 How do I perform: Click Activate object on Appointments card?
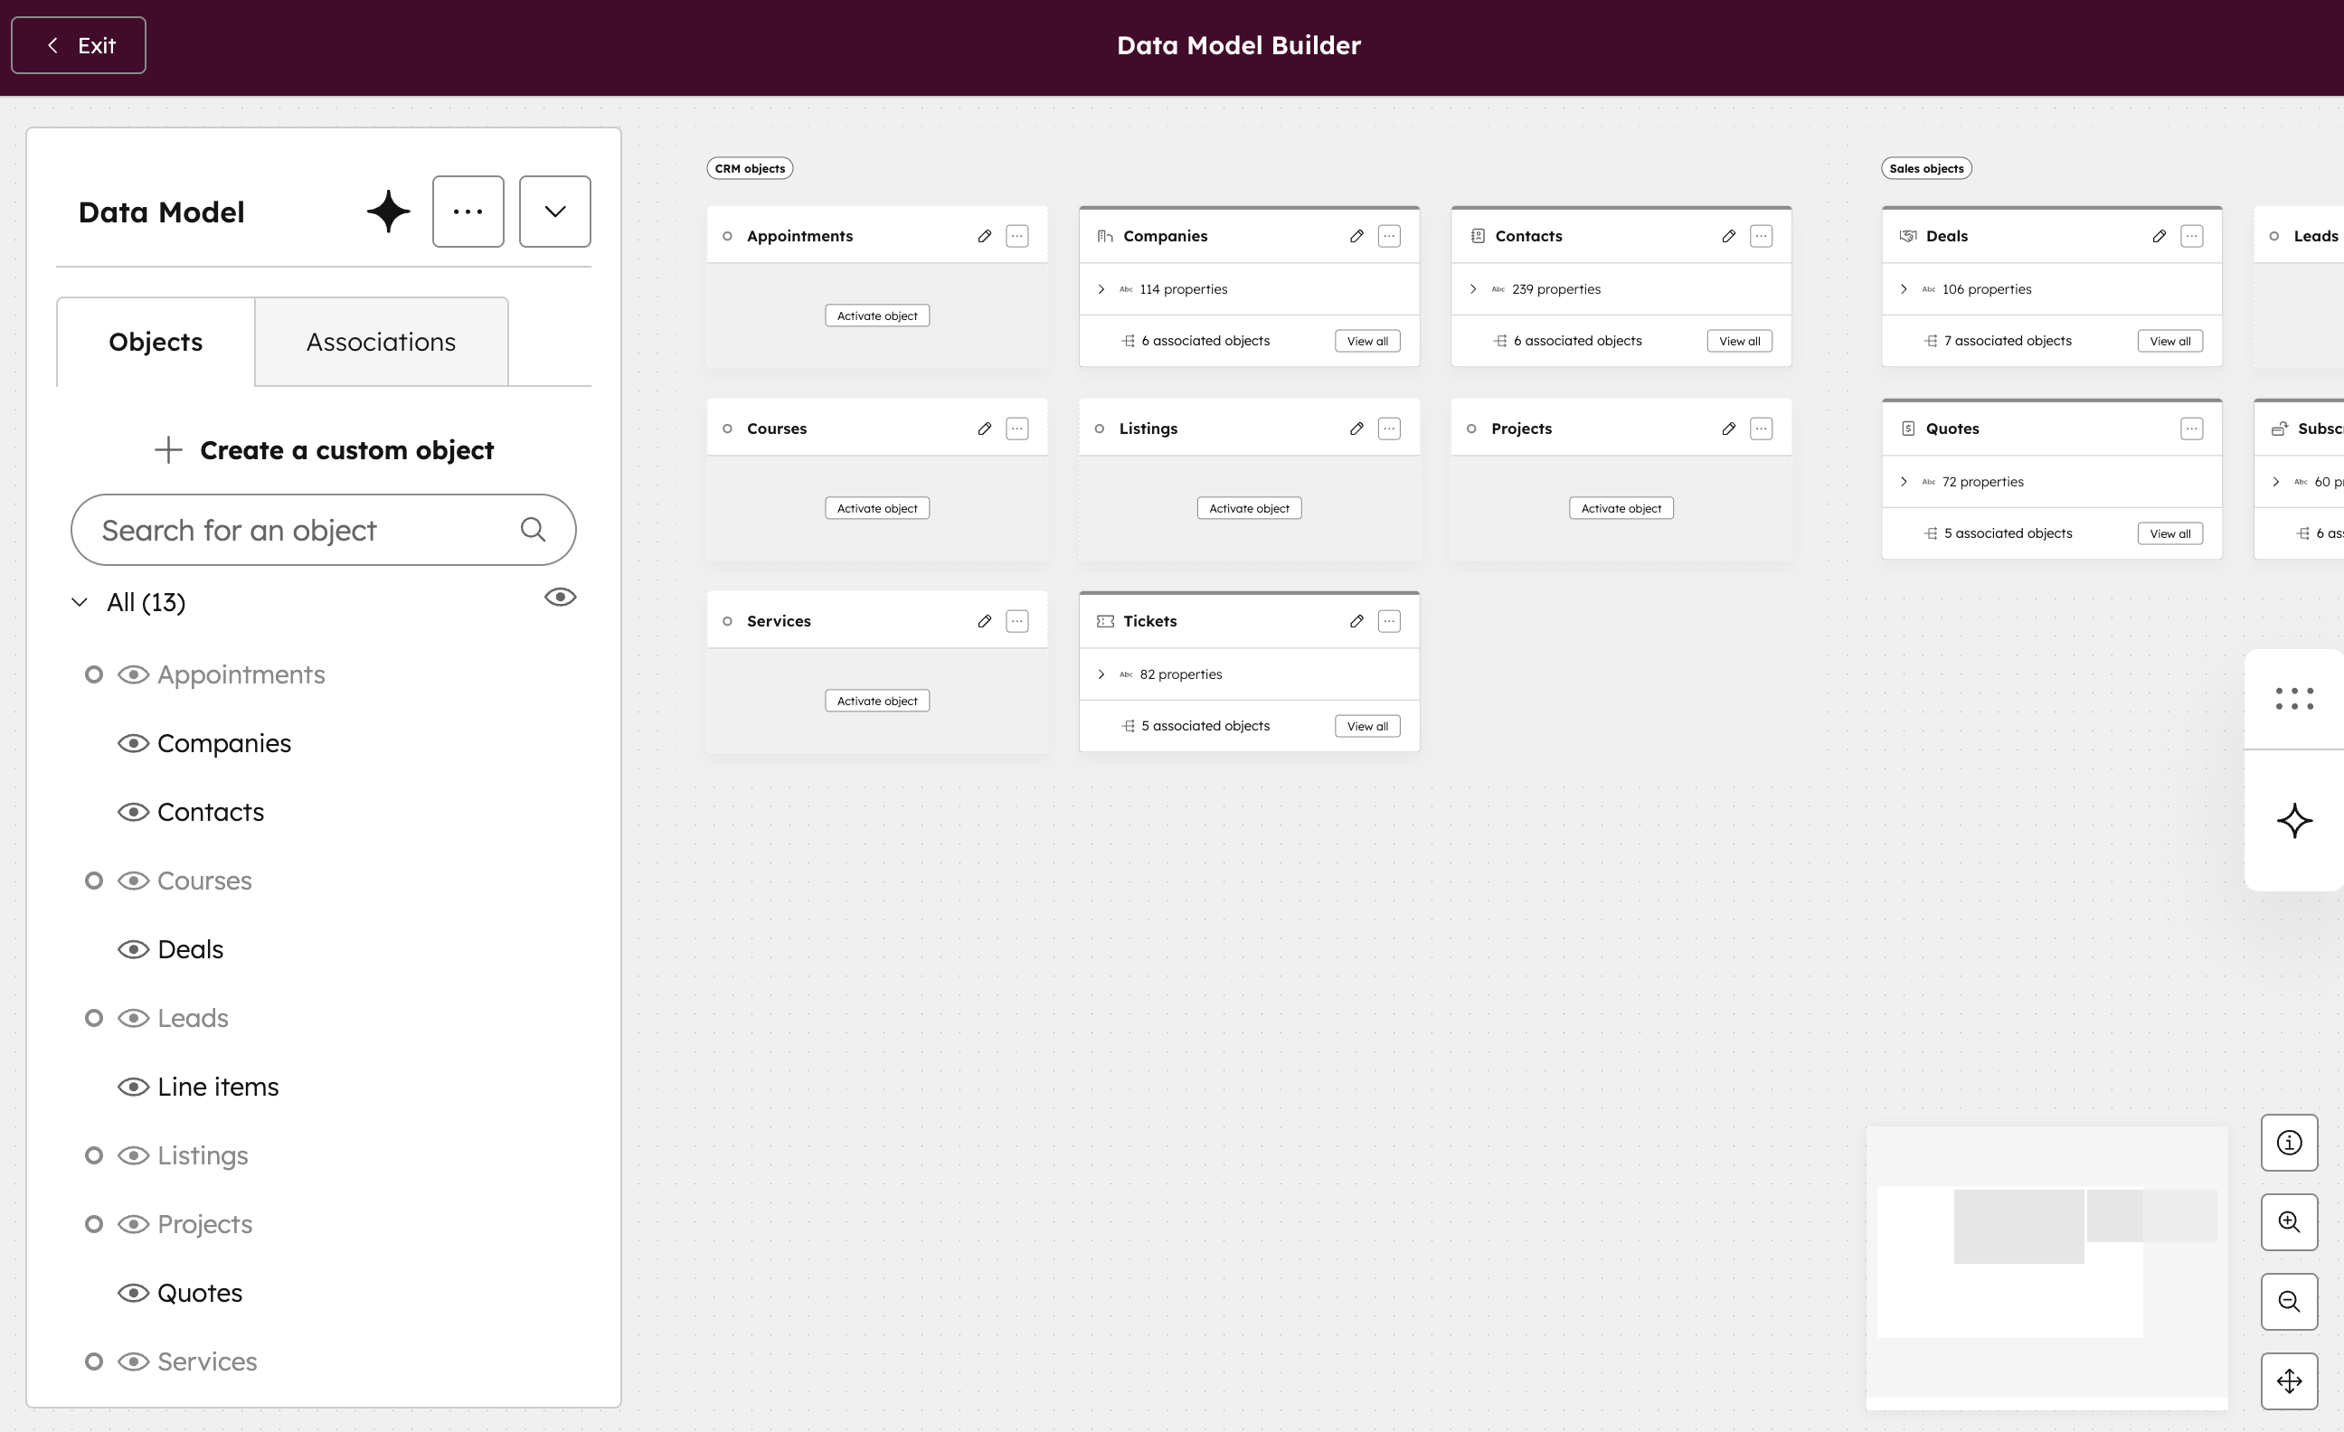pos(876,316)
